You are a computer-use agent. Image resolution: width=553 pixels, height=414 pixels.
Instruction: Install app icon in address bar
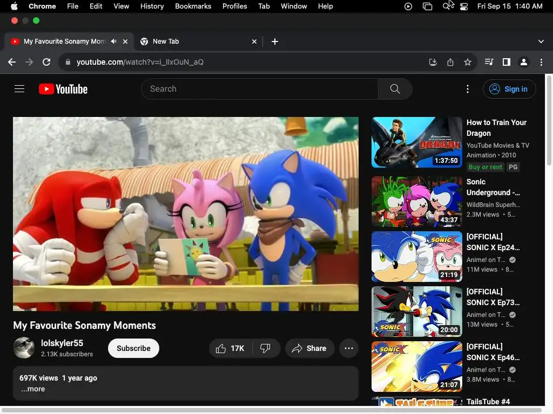point(433,63)
